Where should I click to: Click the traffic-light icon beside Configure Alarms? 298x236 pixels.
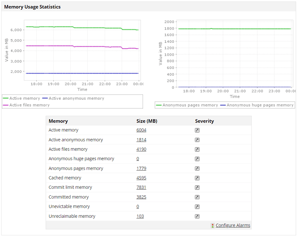pyautogui.click(x=212, y=225)
